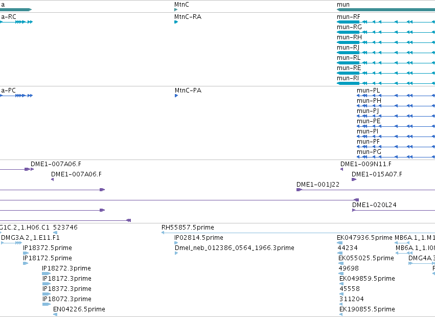Image resolution: width=435 pixels, height=317 pixels.
Task: Select BAC end DME1-009N11.F
Action: [x=341, y=169]
